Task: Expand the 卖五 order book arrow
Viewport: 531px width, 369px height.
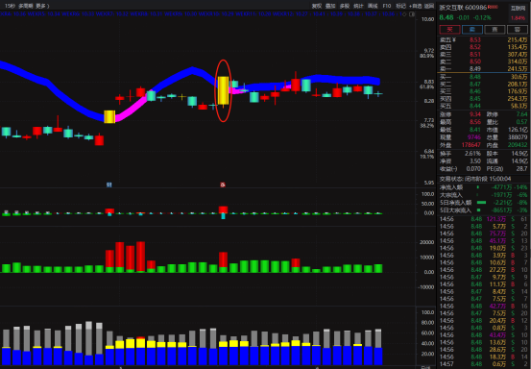Action: pyautogui.click(x=454, y=40)
